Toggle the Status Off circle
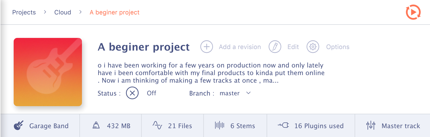430x137 pixels. (x=132, y=93)
